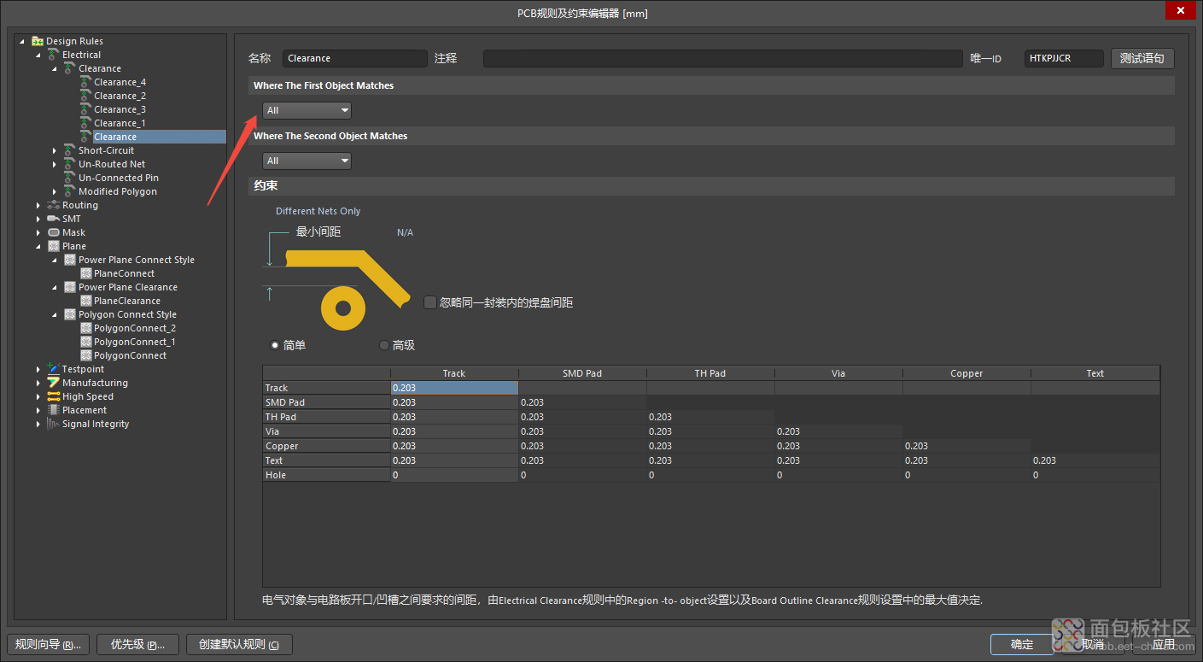Click the Electrical category icon
Screen dimensions: 1203x662
(54, 55)
